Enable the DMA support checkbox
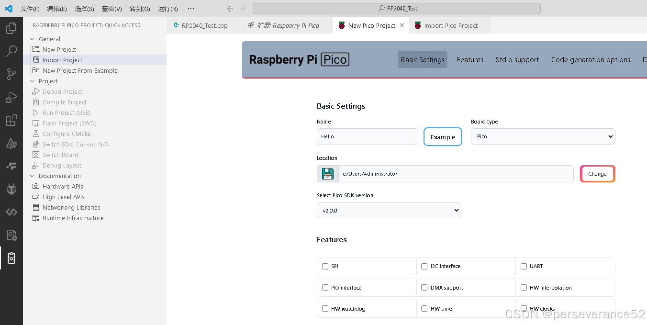Screen dimensions: 647x325 pyautogui.click(x=424, y=288)
